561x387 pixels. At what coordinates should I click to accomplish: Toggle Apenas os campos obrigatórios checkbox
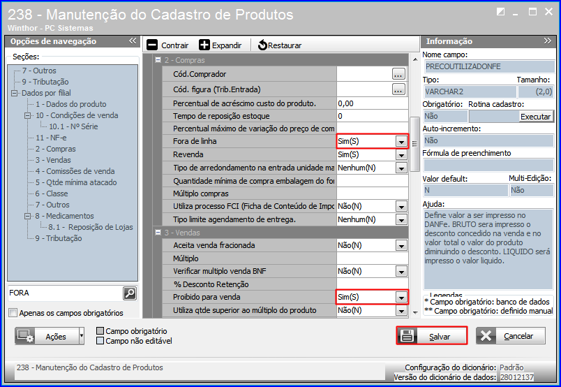(13, 313)
